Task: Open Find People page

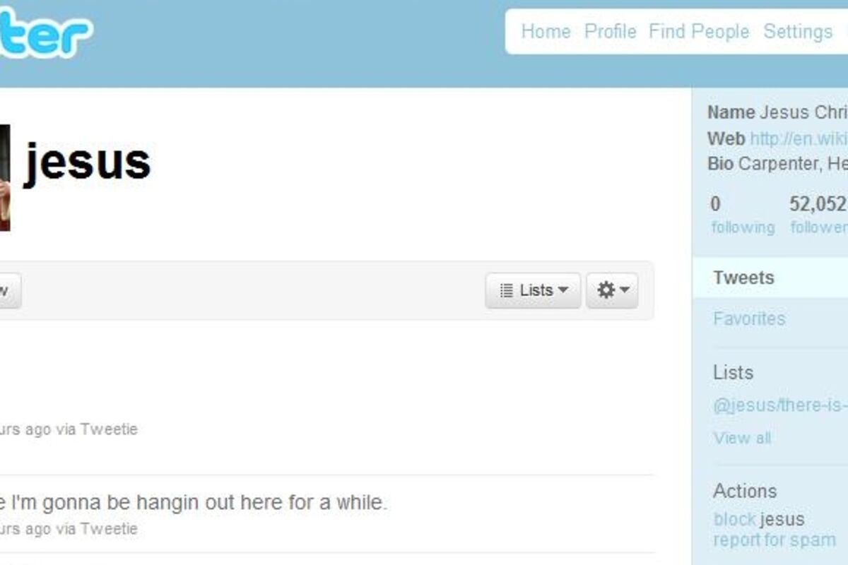Action: click(699, 32)
